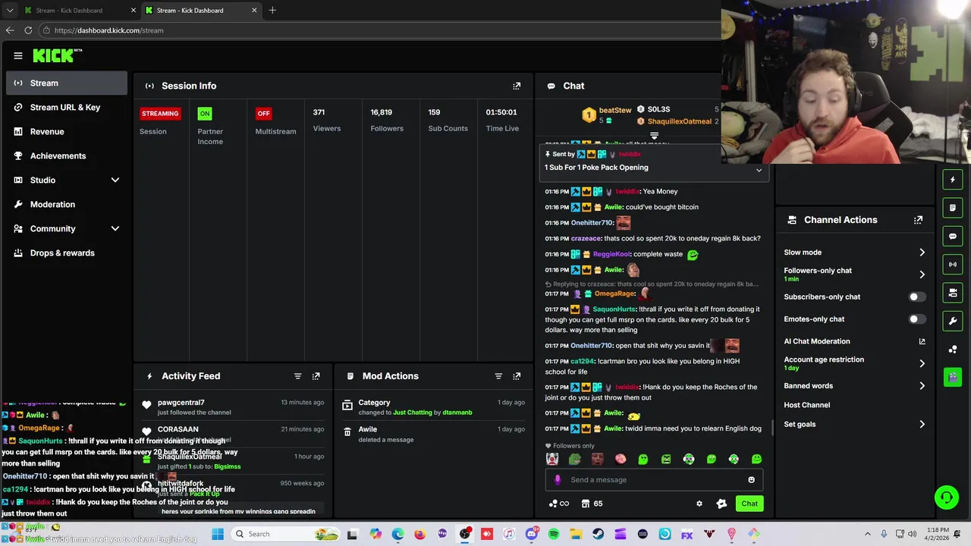Click the Partner Income ON badge
The height and width of the screenshot is (546, 971).
205,114
